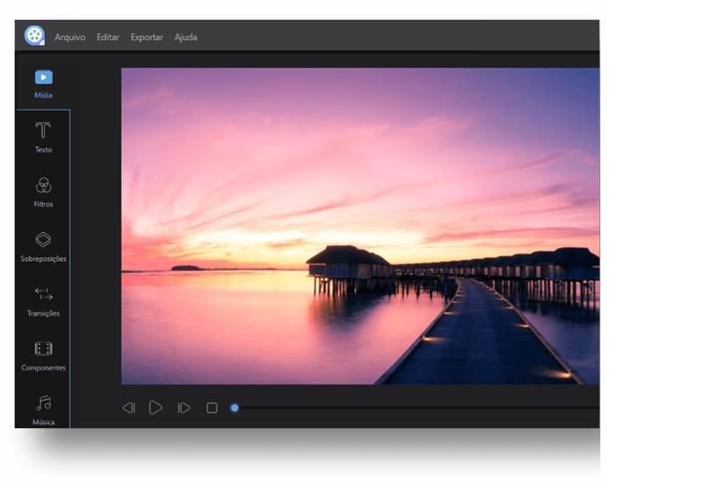The width and height of the screenshot is (718, 483).
Task: Stop the video preview
Action: (x=211, y=407)
